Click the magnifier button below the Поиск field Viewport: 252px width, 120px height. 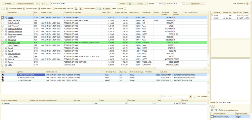[213, 106]
